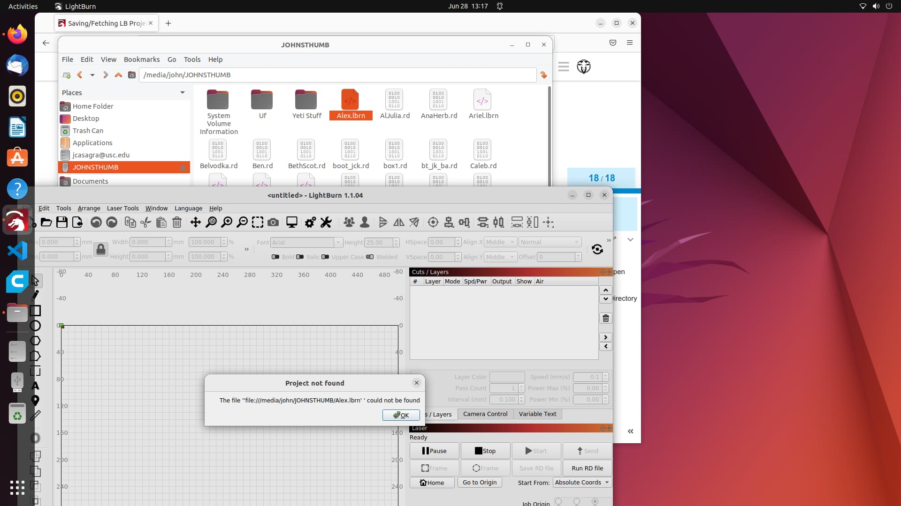The width and height of the screenshot is (901, 506).
Task: Click the Run RD file button
Action: 588,468
